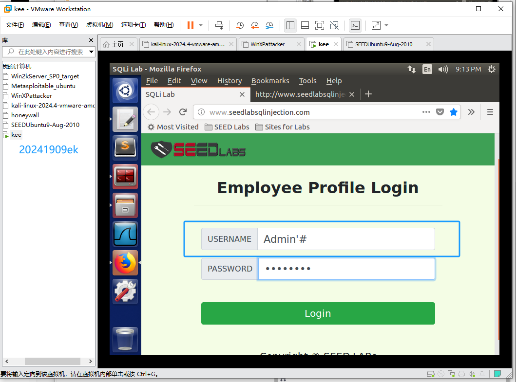Screen dimensions: 516x382
Task: Toggle the thumbnail bar view
Action: pos(305,25)
